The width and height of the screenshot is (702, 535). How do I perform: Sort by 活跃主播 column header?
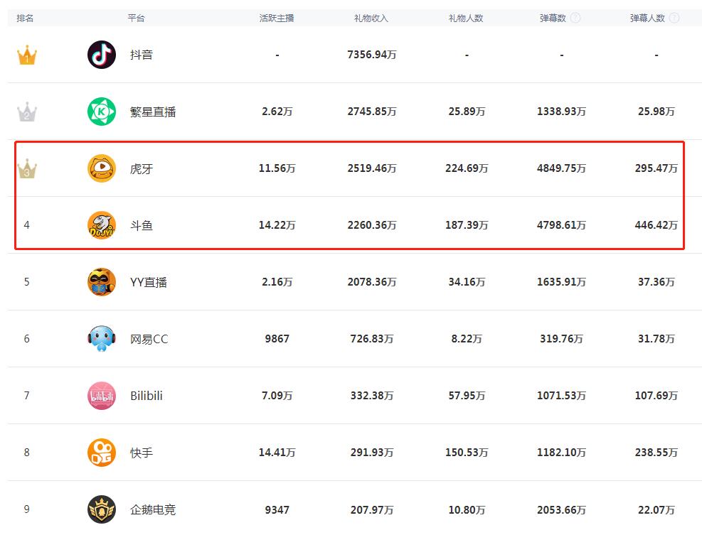click(277, 18)
